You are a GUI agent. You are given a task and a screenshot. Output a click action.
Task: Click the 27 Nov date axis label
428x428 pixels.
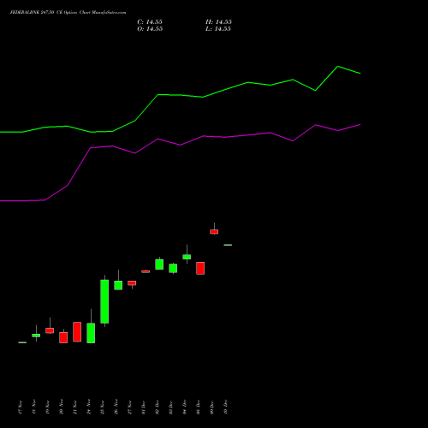click(129, 407)
